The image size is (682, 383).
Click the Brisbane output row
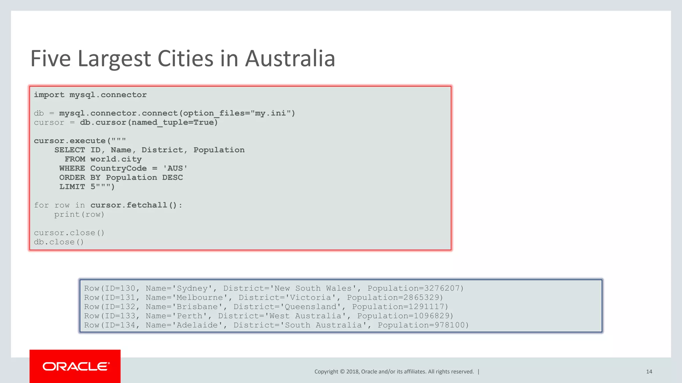coord(266,307)
